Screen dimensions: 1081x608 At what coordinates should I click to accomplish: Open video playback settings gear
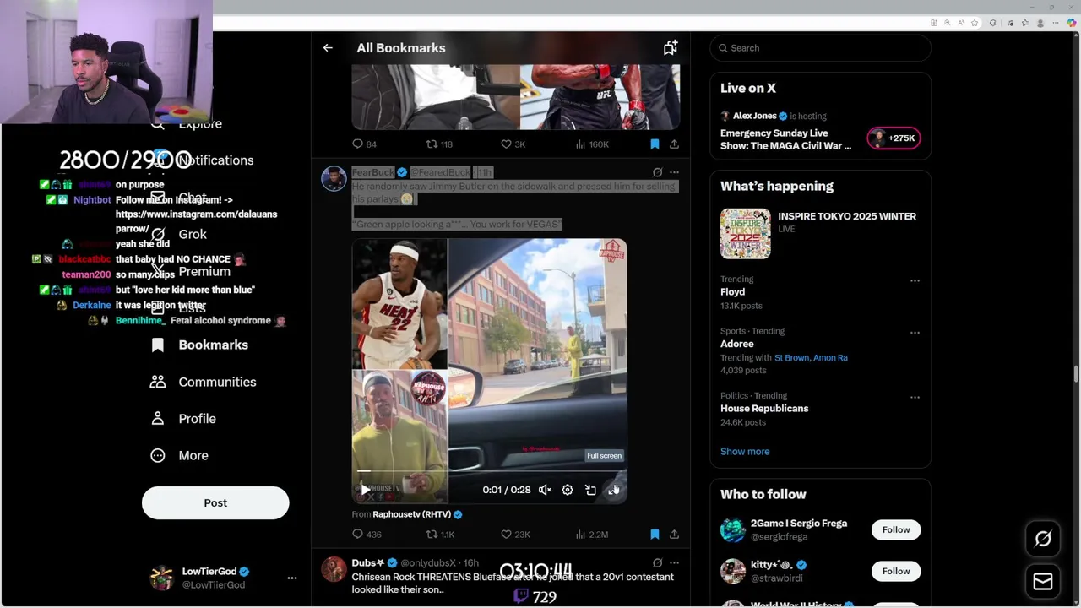coord(568,490)
